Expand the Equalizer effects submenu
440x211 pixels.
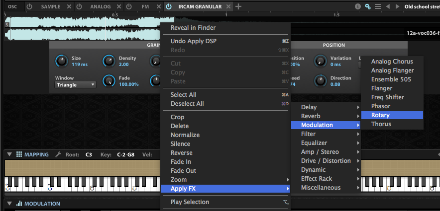pos(326,143)
